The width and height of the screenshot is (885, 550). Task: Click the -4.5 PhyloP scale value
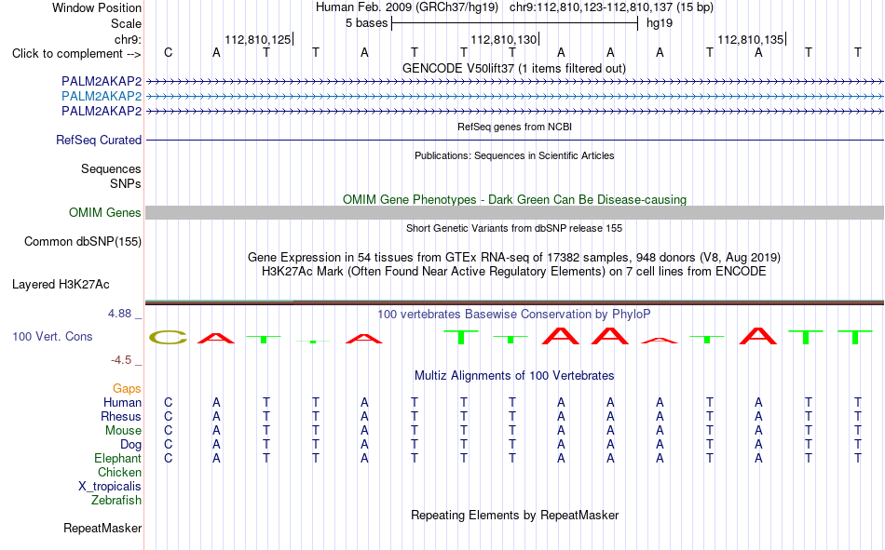pyautogui.click(x=121, y=360)
